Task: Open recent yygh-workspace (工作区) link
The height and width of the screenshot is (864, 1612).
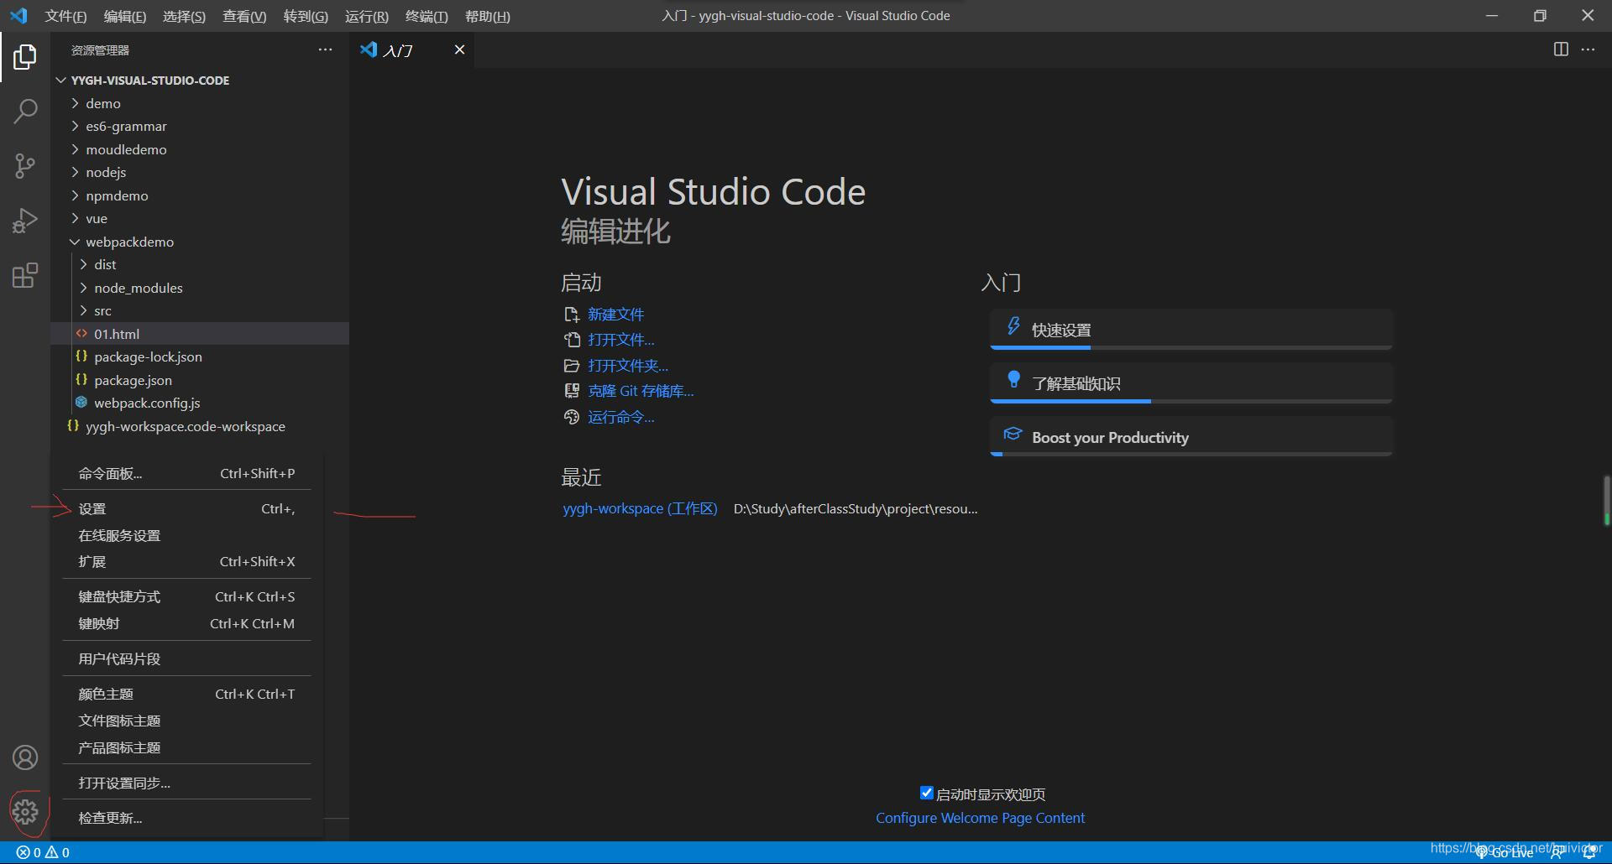Action: pyautogui.click(x=640, y=509)
